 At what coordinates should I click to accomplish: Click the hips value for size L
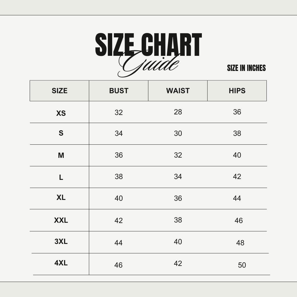pos(237,177)
